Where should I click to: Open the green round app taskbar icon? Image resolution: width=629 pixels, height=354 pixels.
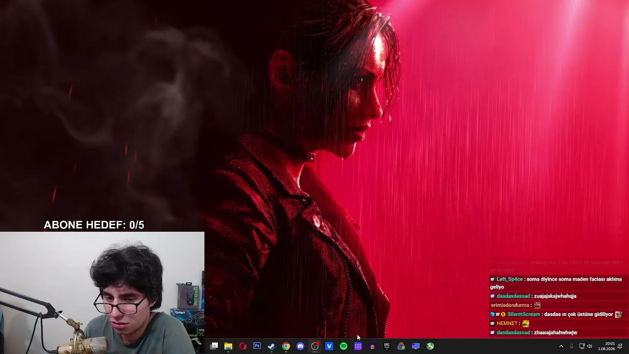(430, 346)
